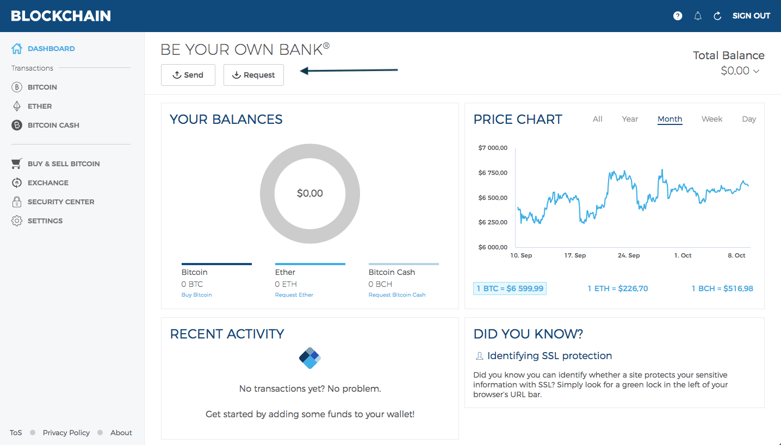Click the Dashboard home icon

[16, 48]
